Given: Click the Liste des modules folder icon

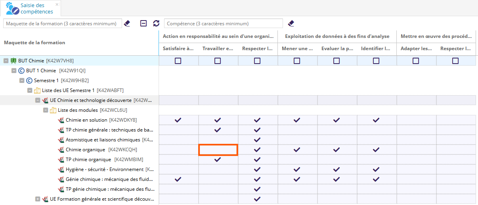Looking at the screenshot, I should [x=53, y=110].
